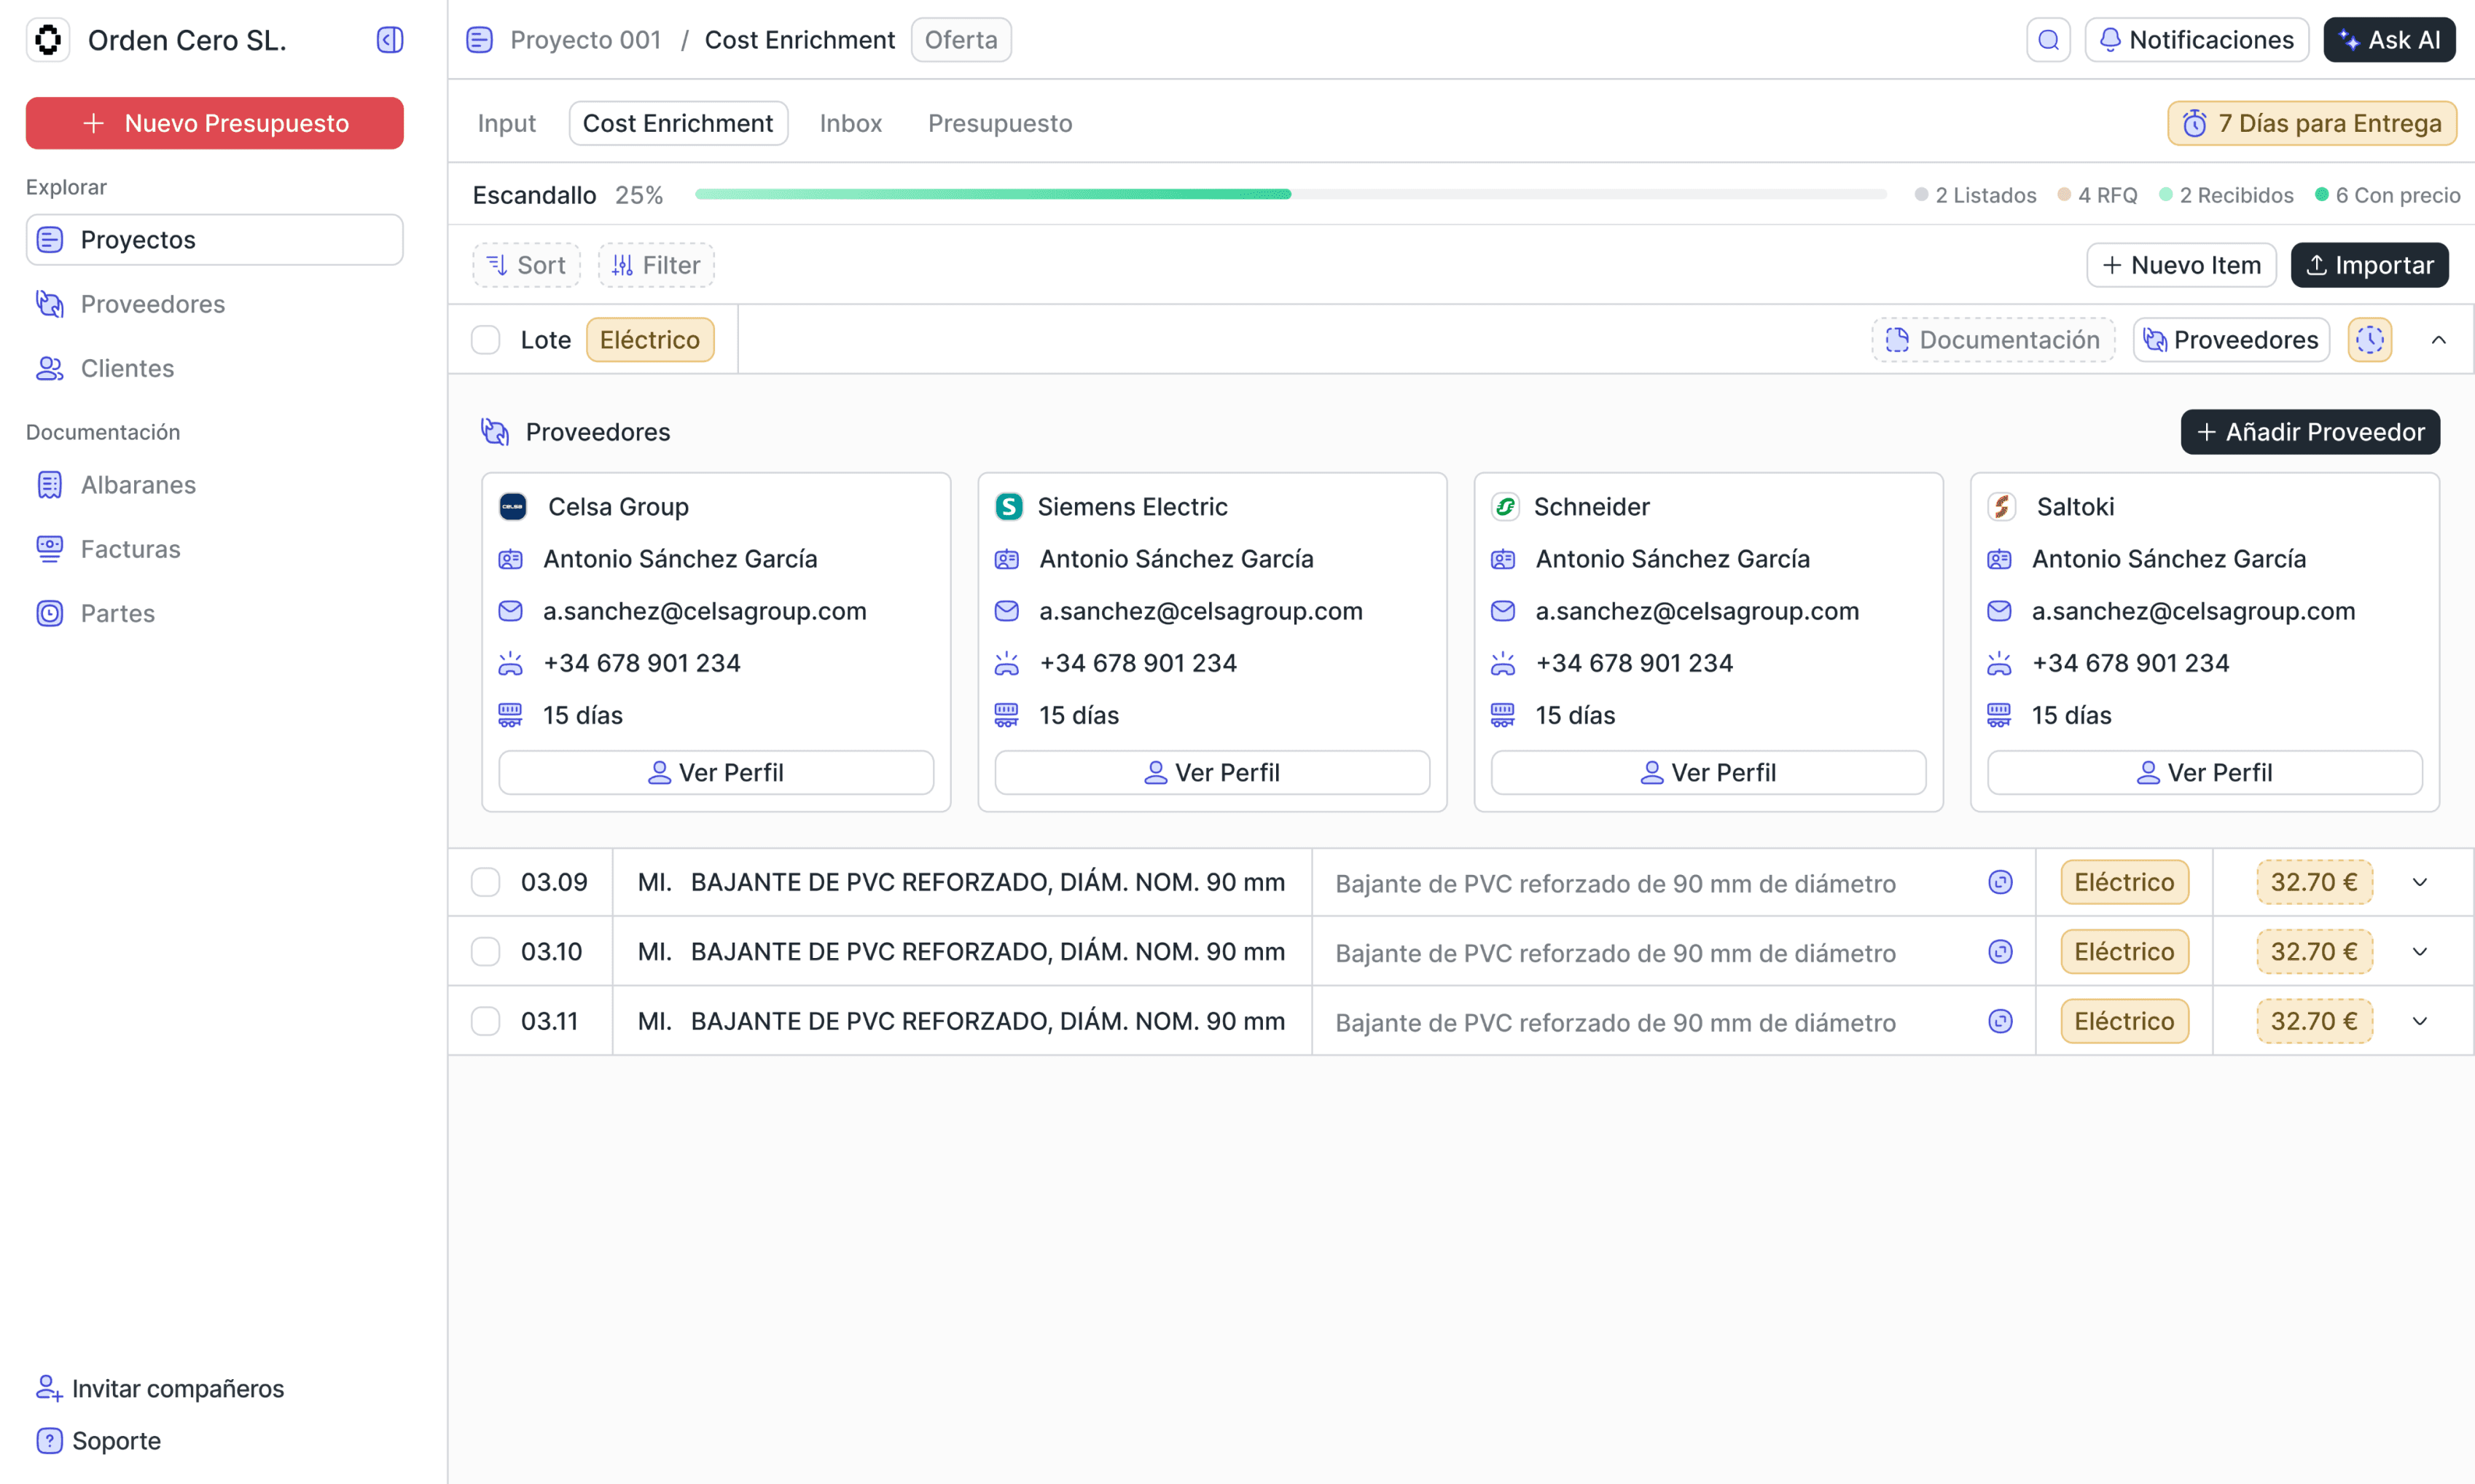Select checkbox for item 03.10
This screenshot has height=1484, width=2475.
click(485, 951)
